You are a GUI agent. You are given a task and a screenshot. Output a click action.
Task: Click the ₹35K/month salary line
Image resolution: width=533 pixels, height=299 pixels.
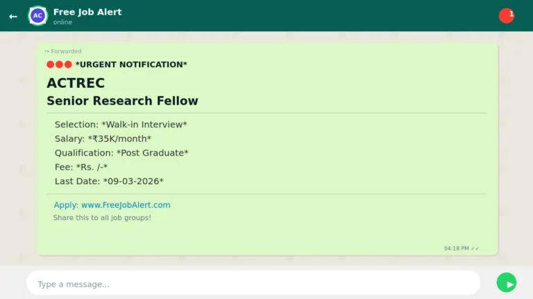[x=103, y=138]
